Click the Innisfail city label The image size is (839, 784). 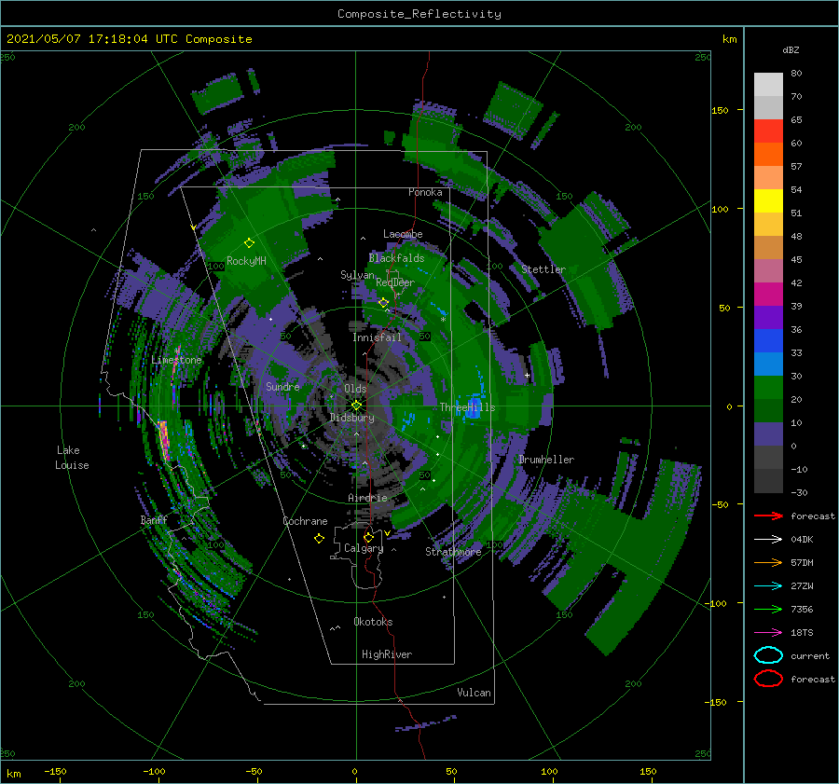click(x=377, y=337)
